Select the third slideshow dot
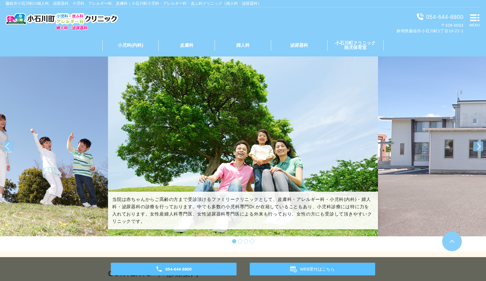The height and width of the screenshot is (281, 486). coord(246,241)
